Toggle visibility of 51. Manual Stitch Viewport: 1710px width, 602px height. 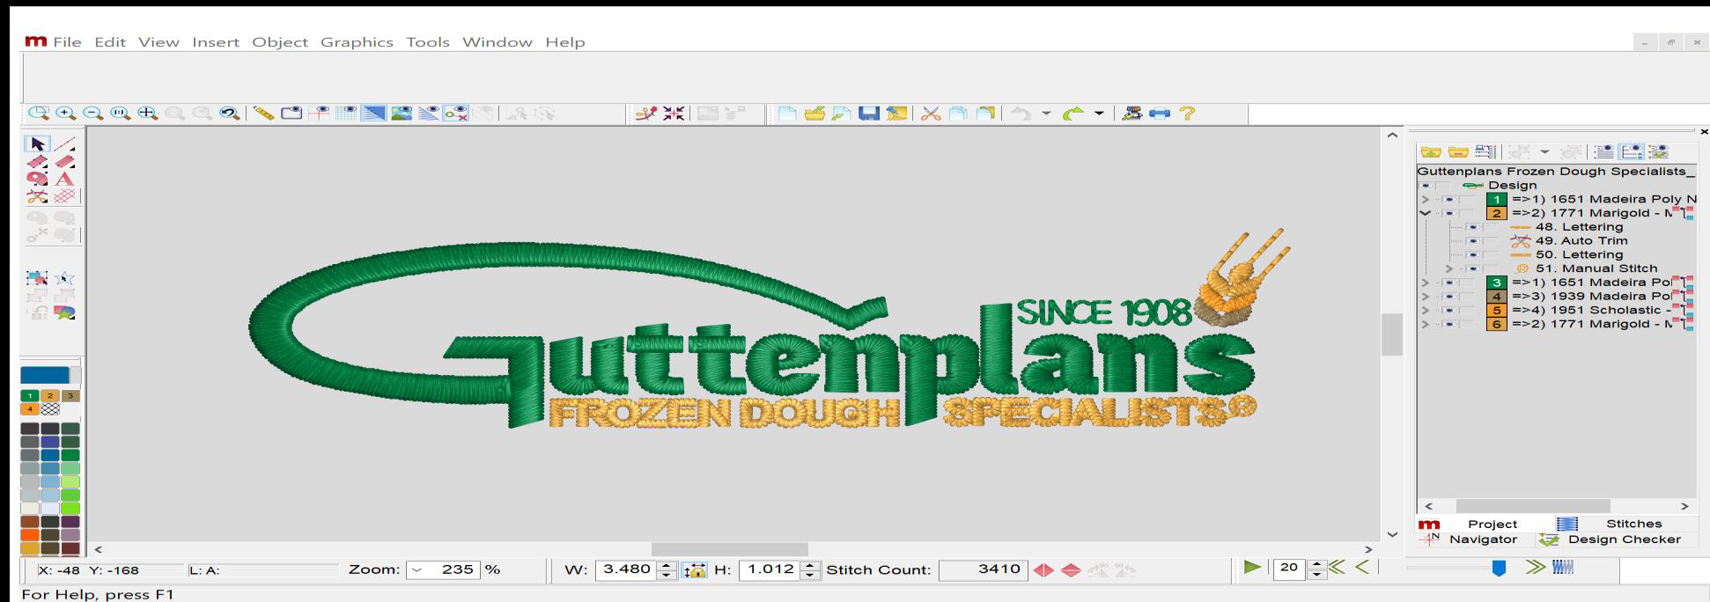point(1473,269)
